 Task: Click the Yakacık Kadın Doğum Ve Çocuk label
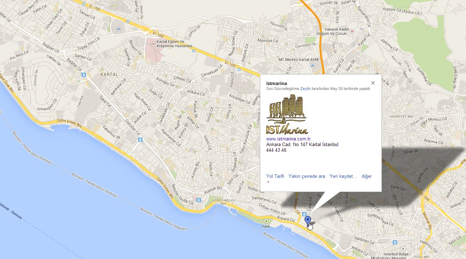333,31
